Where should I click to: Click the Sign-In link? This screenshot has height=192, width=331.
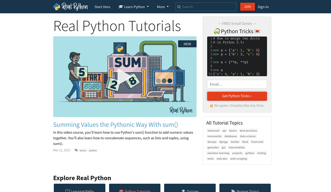click(263, 7)
